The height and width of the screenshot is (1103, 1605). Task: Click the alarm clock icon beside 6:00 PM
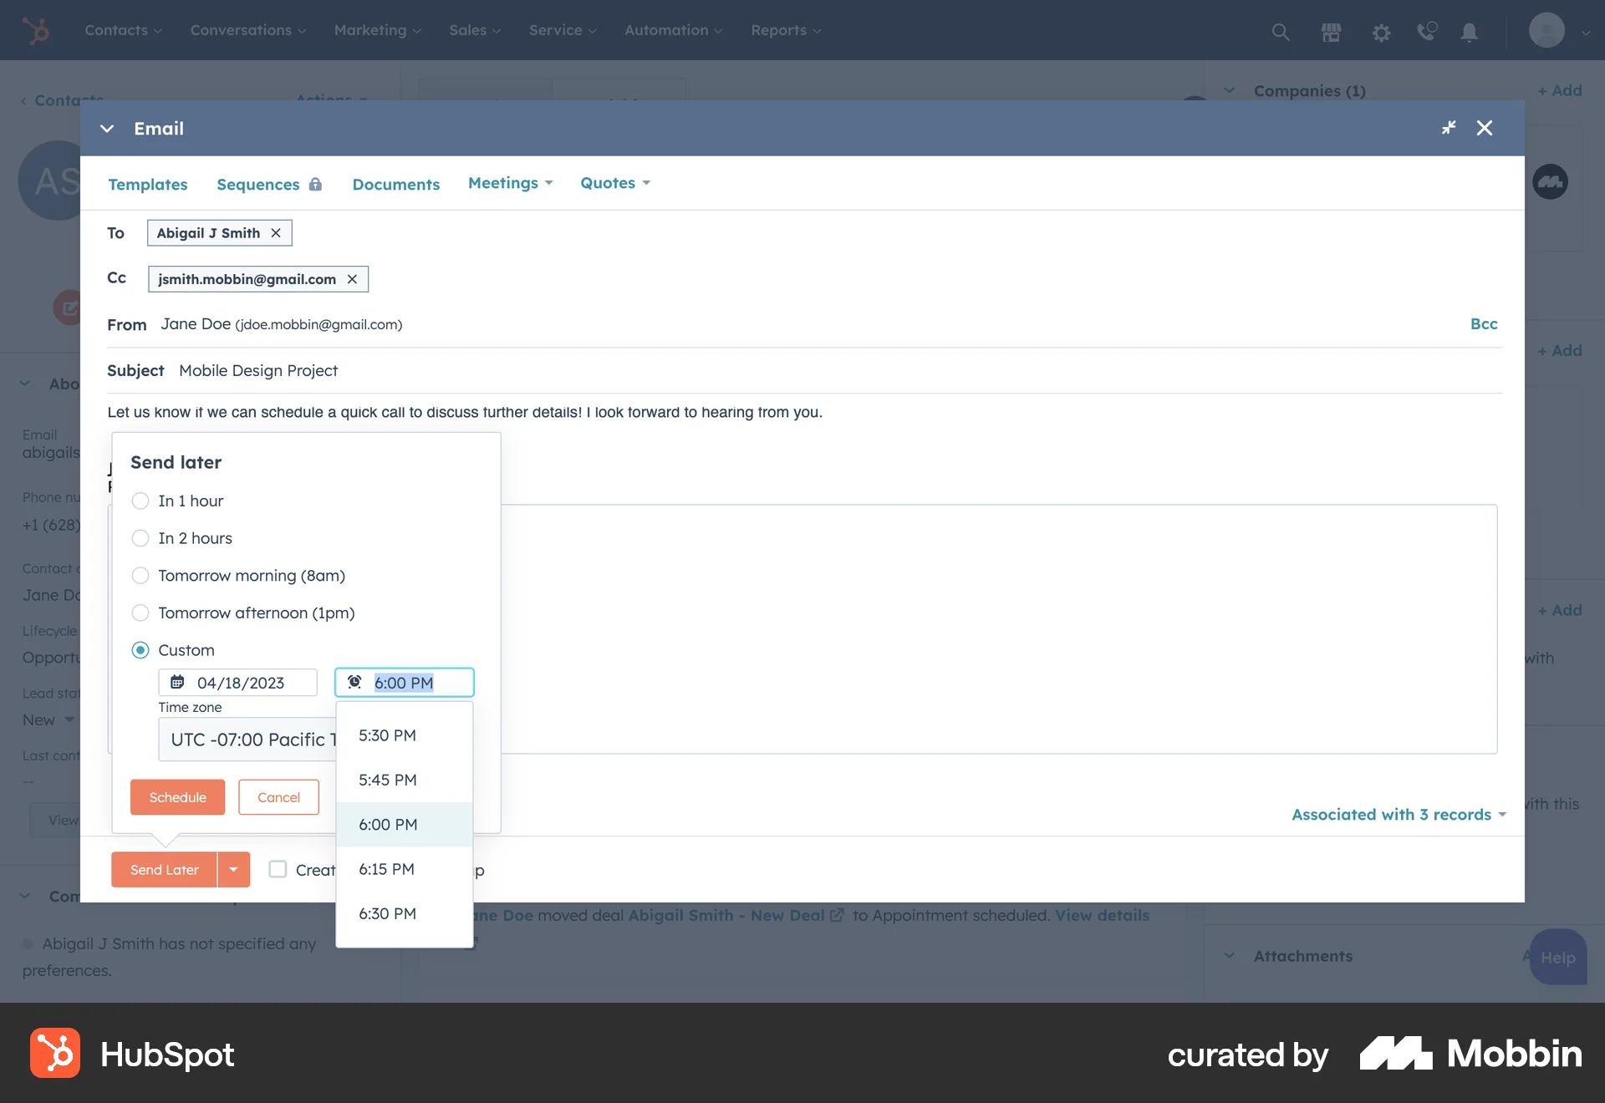(354, 682)
